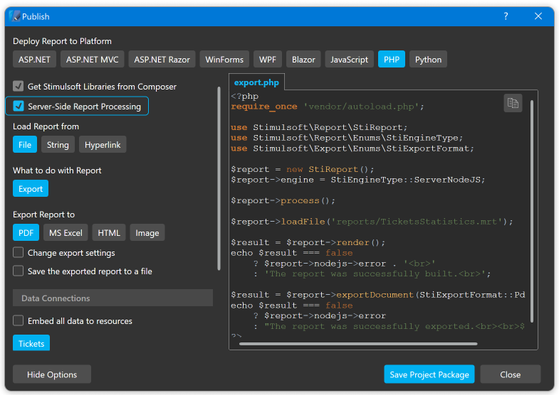The width and height of the screenshot is (559, 395).
Task: Select the ASP.NET Razor platform
Action: [x=162, y=60]
